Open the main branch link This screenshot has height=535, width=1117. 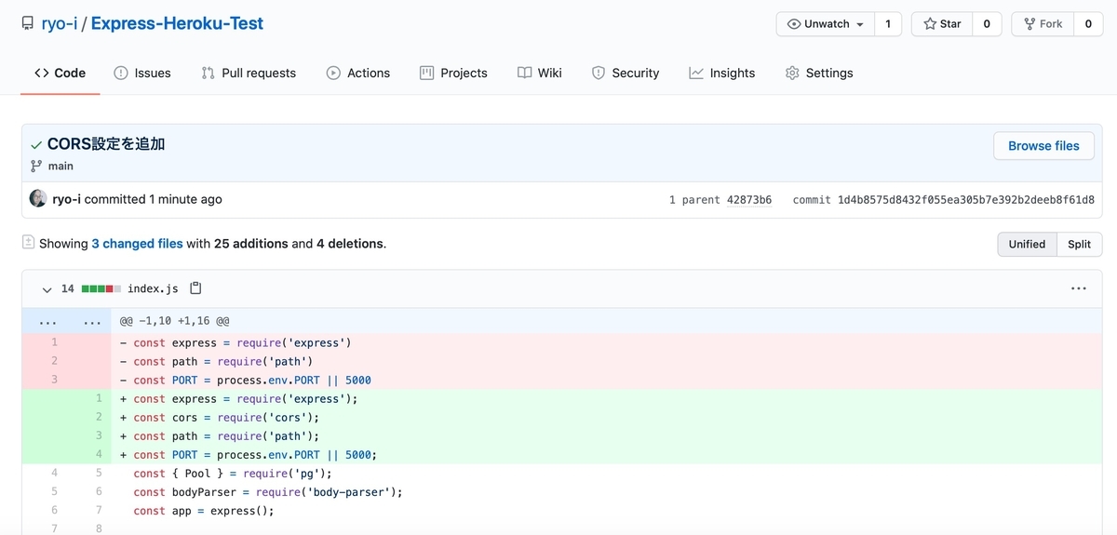pyautogui.click(x=61, y=166)
